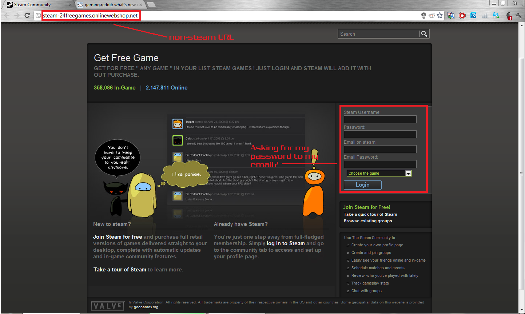
Task: Click the Login button
Action: coord(363,185)
